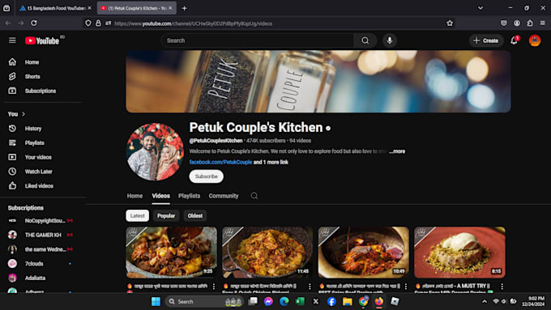
Task: Expand the You section chevron
Action: [23, 114]
